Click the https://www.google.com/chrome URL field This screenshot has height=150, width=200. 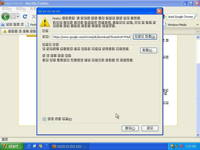pos(91,37)
